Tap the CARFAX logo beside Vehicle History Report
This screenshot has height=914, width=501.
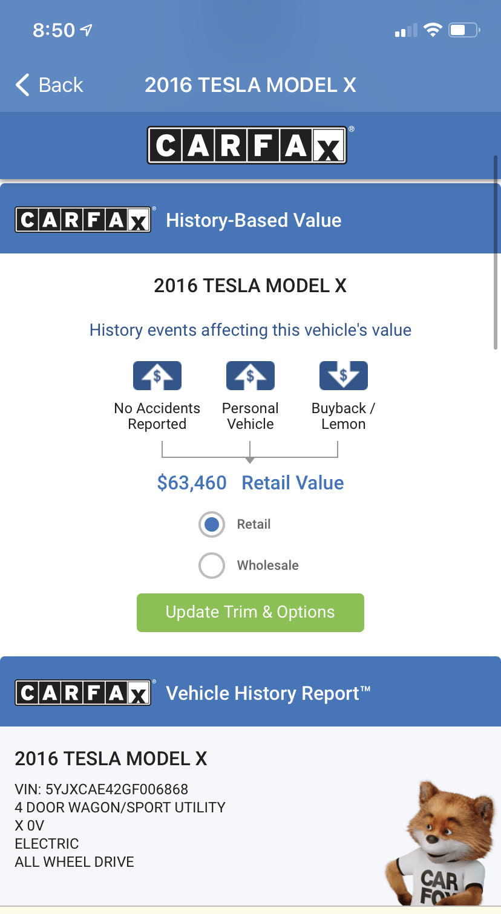83,693
